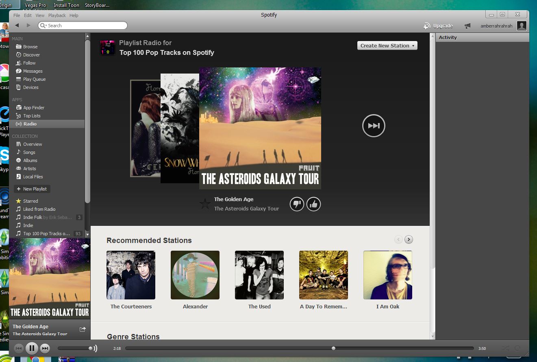Open The Courteeners station thumbnail

131,275
